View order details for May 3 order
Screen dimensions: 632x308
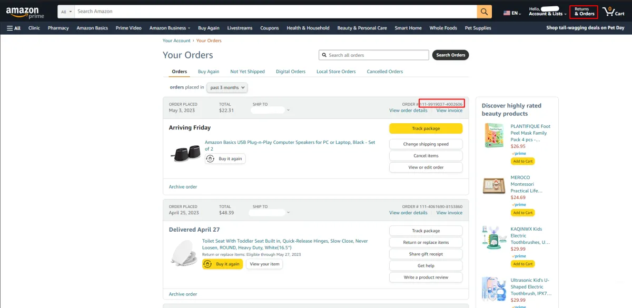(x=408, y=111)
